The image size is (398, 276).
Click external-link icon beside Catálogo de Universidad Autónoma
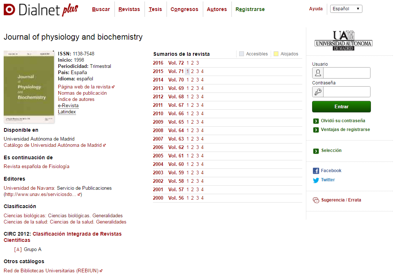pyautogui.click(x=104, y=145)
